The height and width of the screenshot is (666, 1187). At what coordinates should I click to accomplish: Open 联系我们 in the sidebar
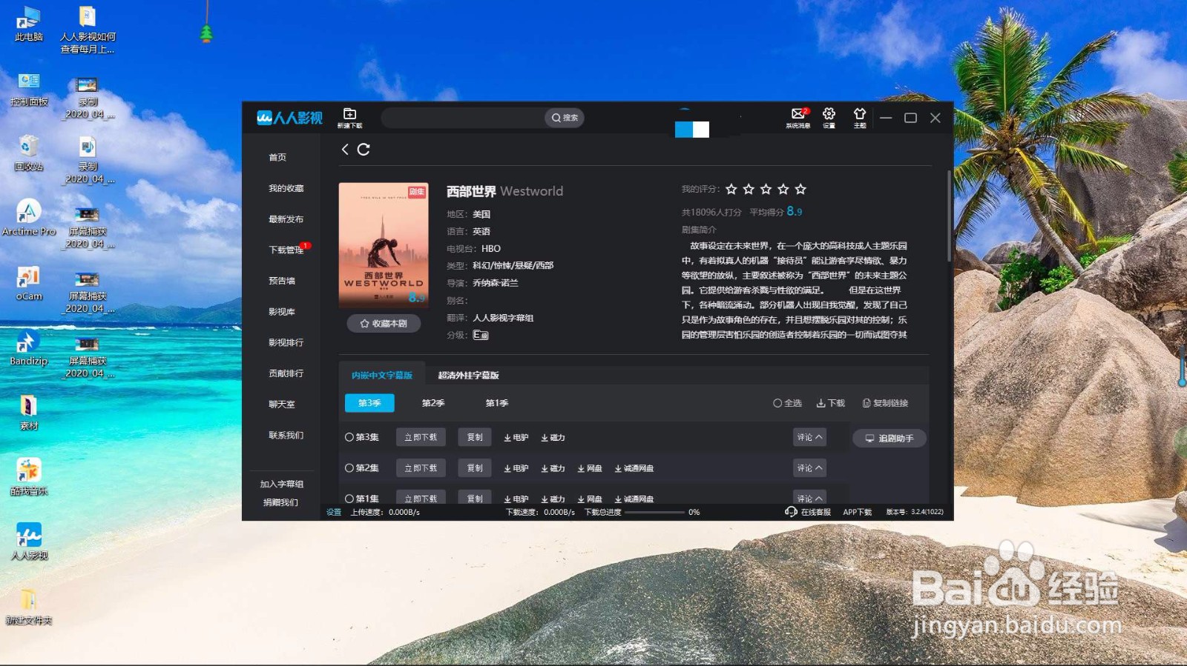coord(286,435)
